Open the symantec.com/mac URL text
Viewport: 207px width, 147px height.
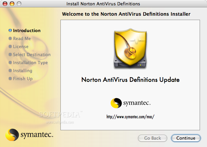pyautogui.click(x=130, y=117)
